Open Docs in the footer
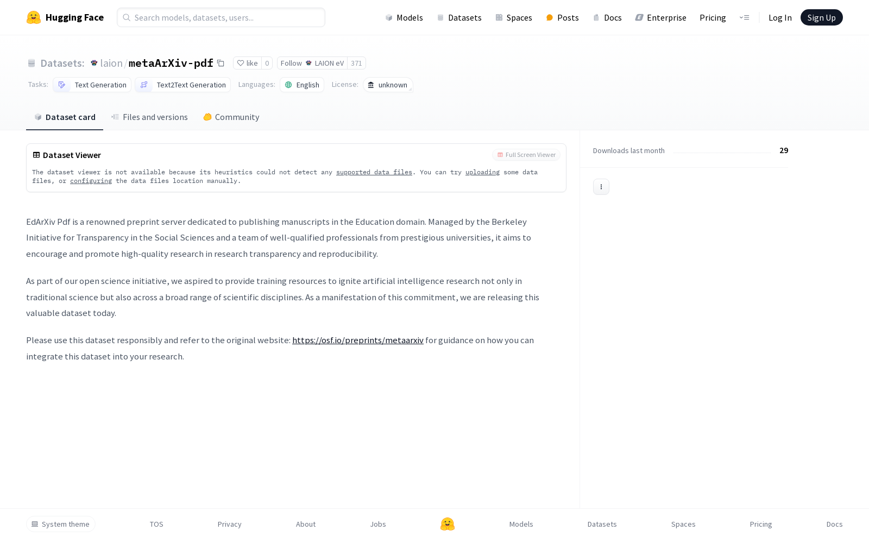Viewport: 869px width, 543px height. click(x=835, y=524)
